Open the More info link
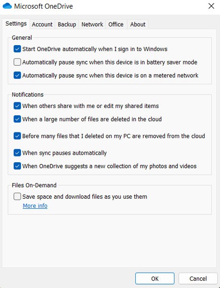 [35, 206]
